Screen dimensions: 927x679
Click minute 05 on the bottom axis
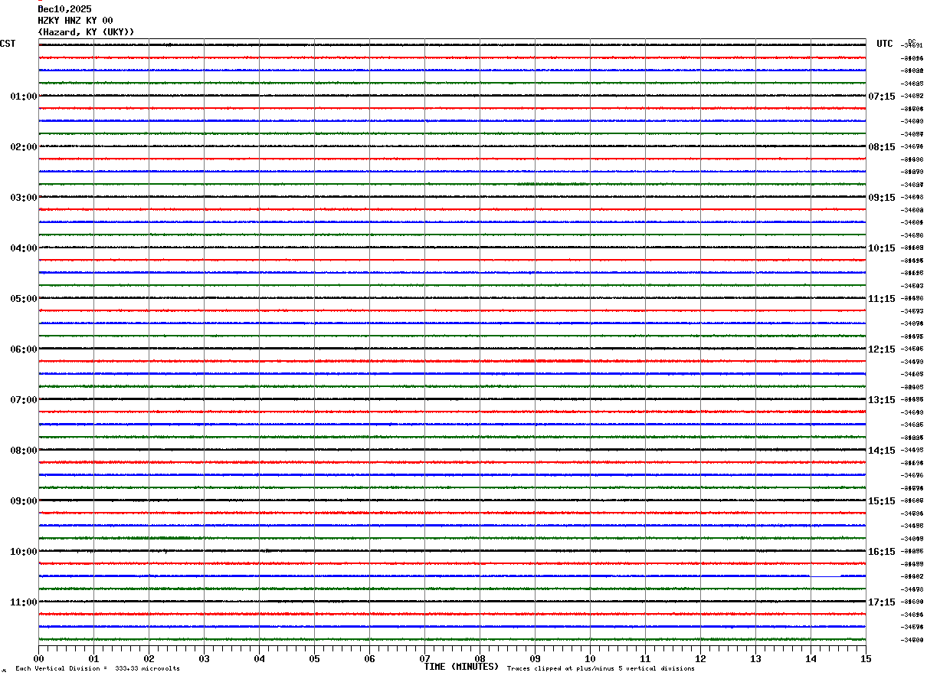pos(314,659)
